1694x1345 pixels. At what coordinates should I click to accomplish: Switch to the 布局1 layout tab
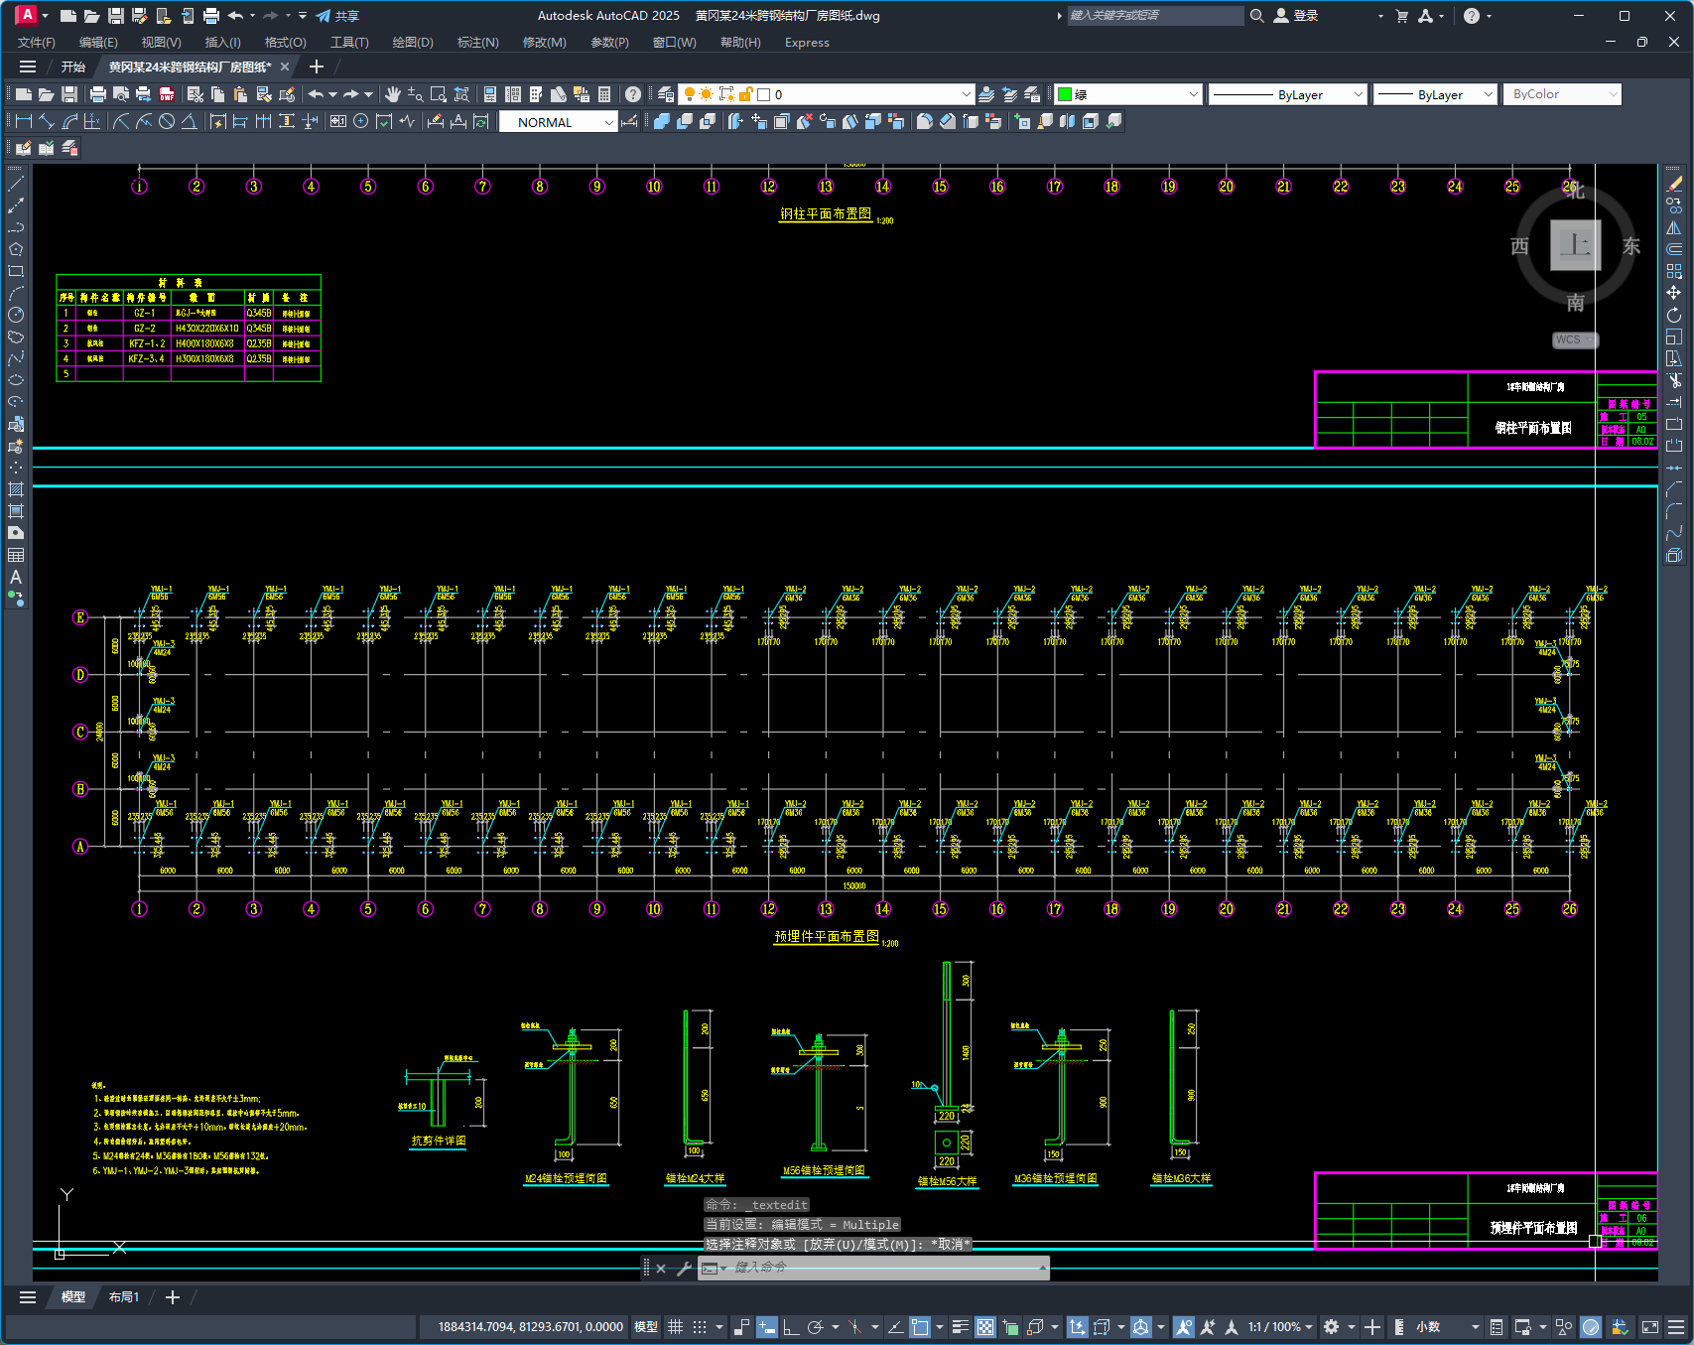(x=124, y=1297)
